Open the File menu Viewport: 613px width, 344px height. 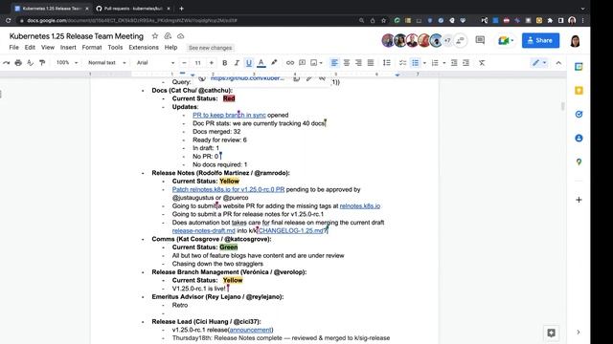click(13, 47)
